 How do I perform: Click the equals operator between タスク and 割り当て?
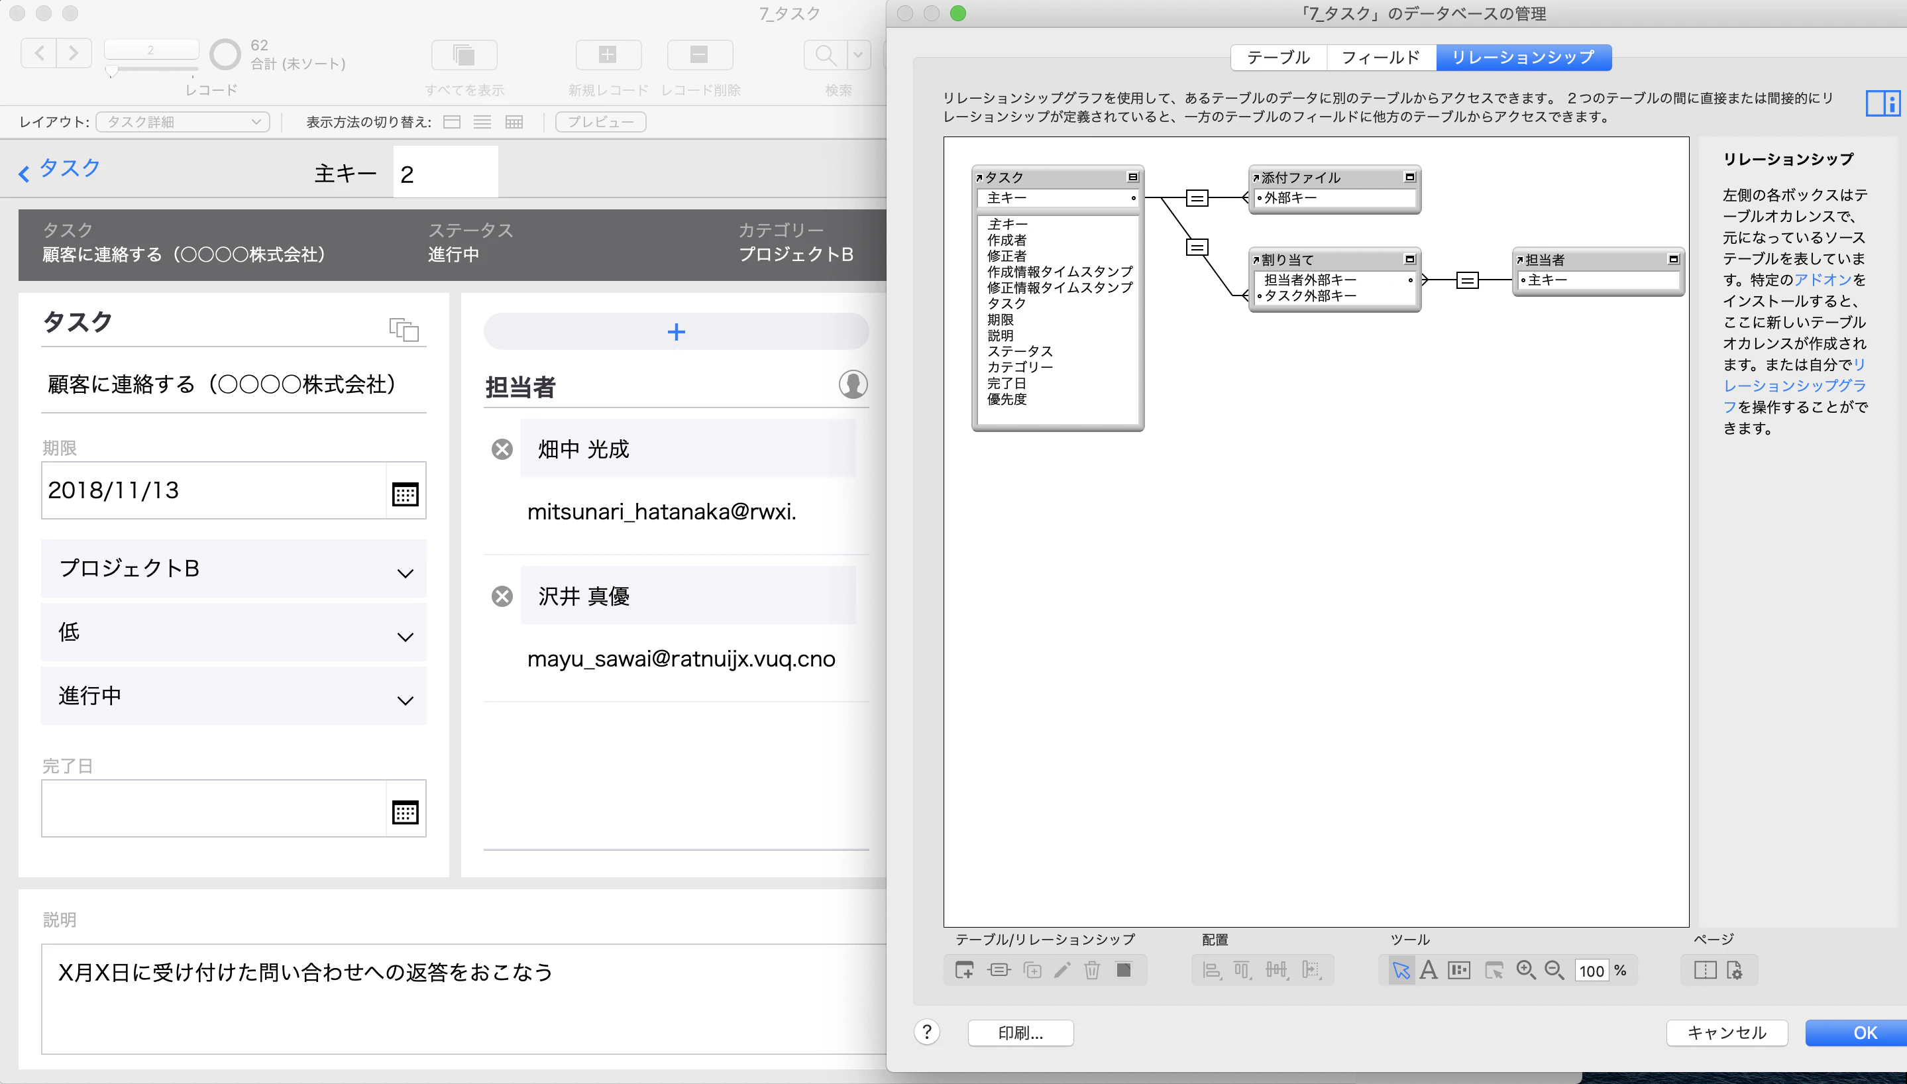pos(1197,247)
